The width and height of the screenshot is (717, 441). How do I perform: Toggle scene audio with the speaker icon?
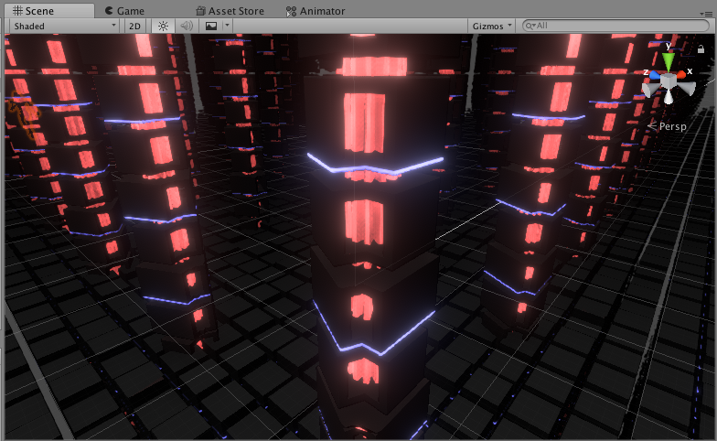[x=187, y=27]
